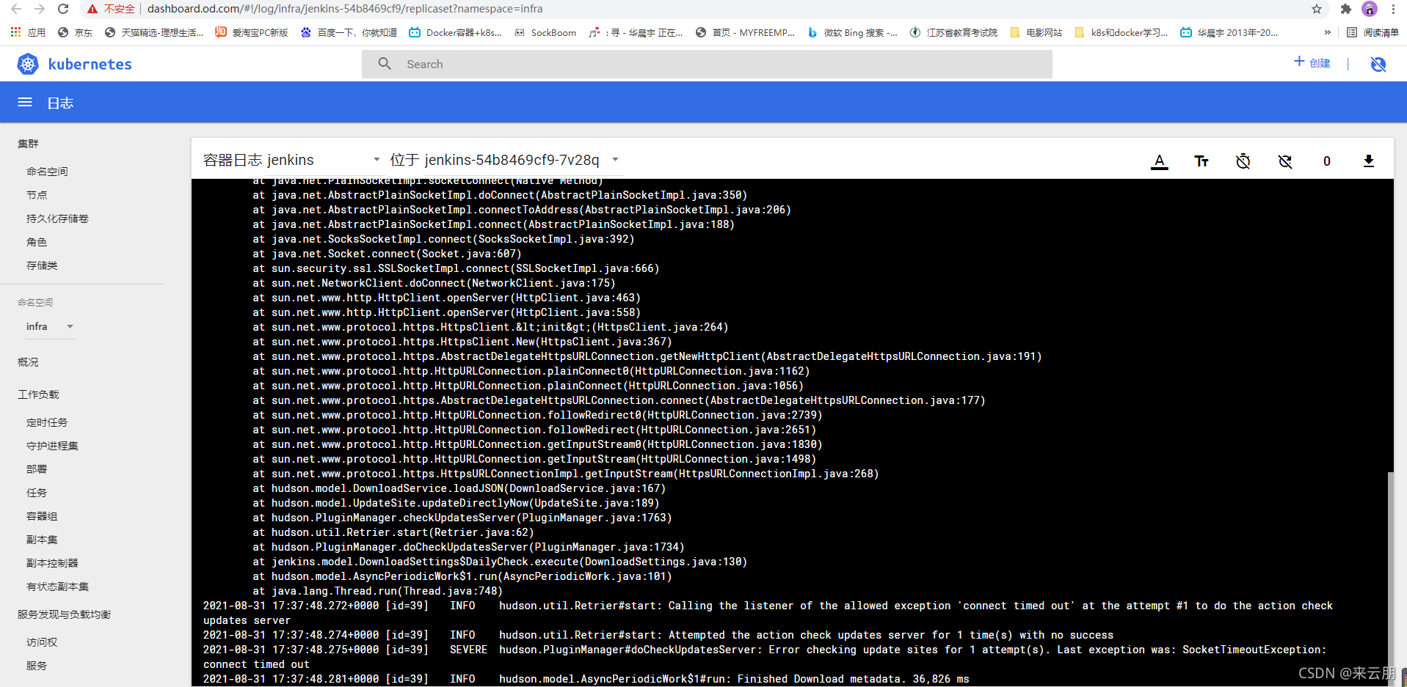Open the 应用 apps bookmark
Viewport: 1407px width, 687px height.
click(28, 32)
